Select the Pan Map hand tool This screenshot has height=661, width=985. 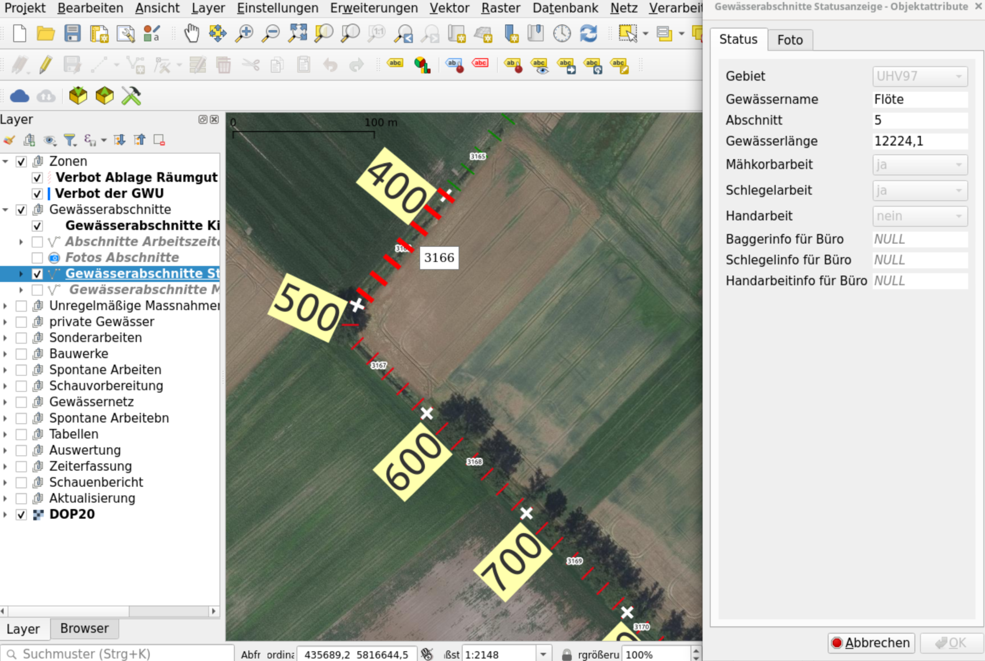click(x=192, y=33)
